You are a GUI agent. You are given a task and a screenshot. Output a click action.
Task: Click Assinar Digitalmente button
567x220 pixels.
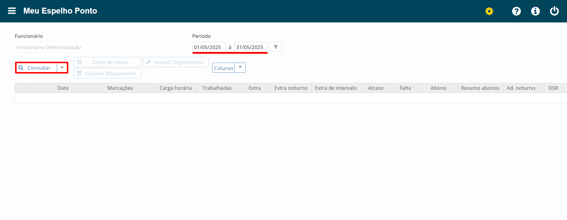[x=176, y=62]
